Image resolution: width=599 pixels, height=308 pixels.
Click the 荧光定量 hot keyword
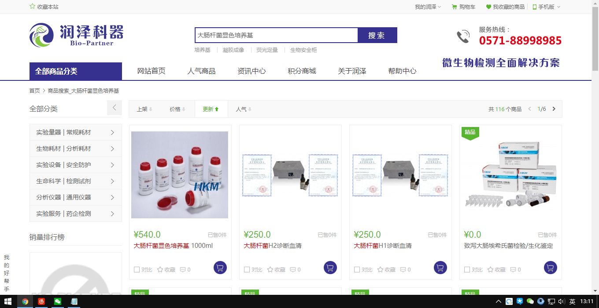(x=267, y=50)
